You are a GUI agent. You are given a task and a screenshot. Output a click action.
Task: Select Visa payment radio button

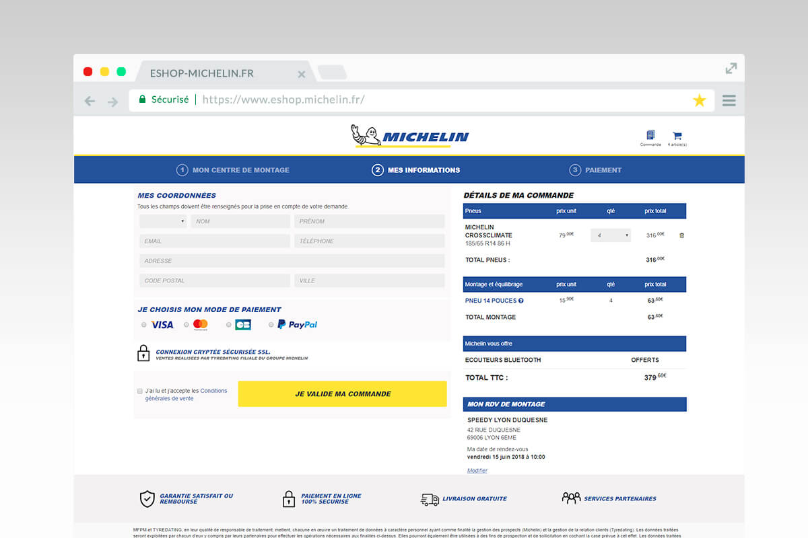(x=144, y=325)
